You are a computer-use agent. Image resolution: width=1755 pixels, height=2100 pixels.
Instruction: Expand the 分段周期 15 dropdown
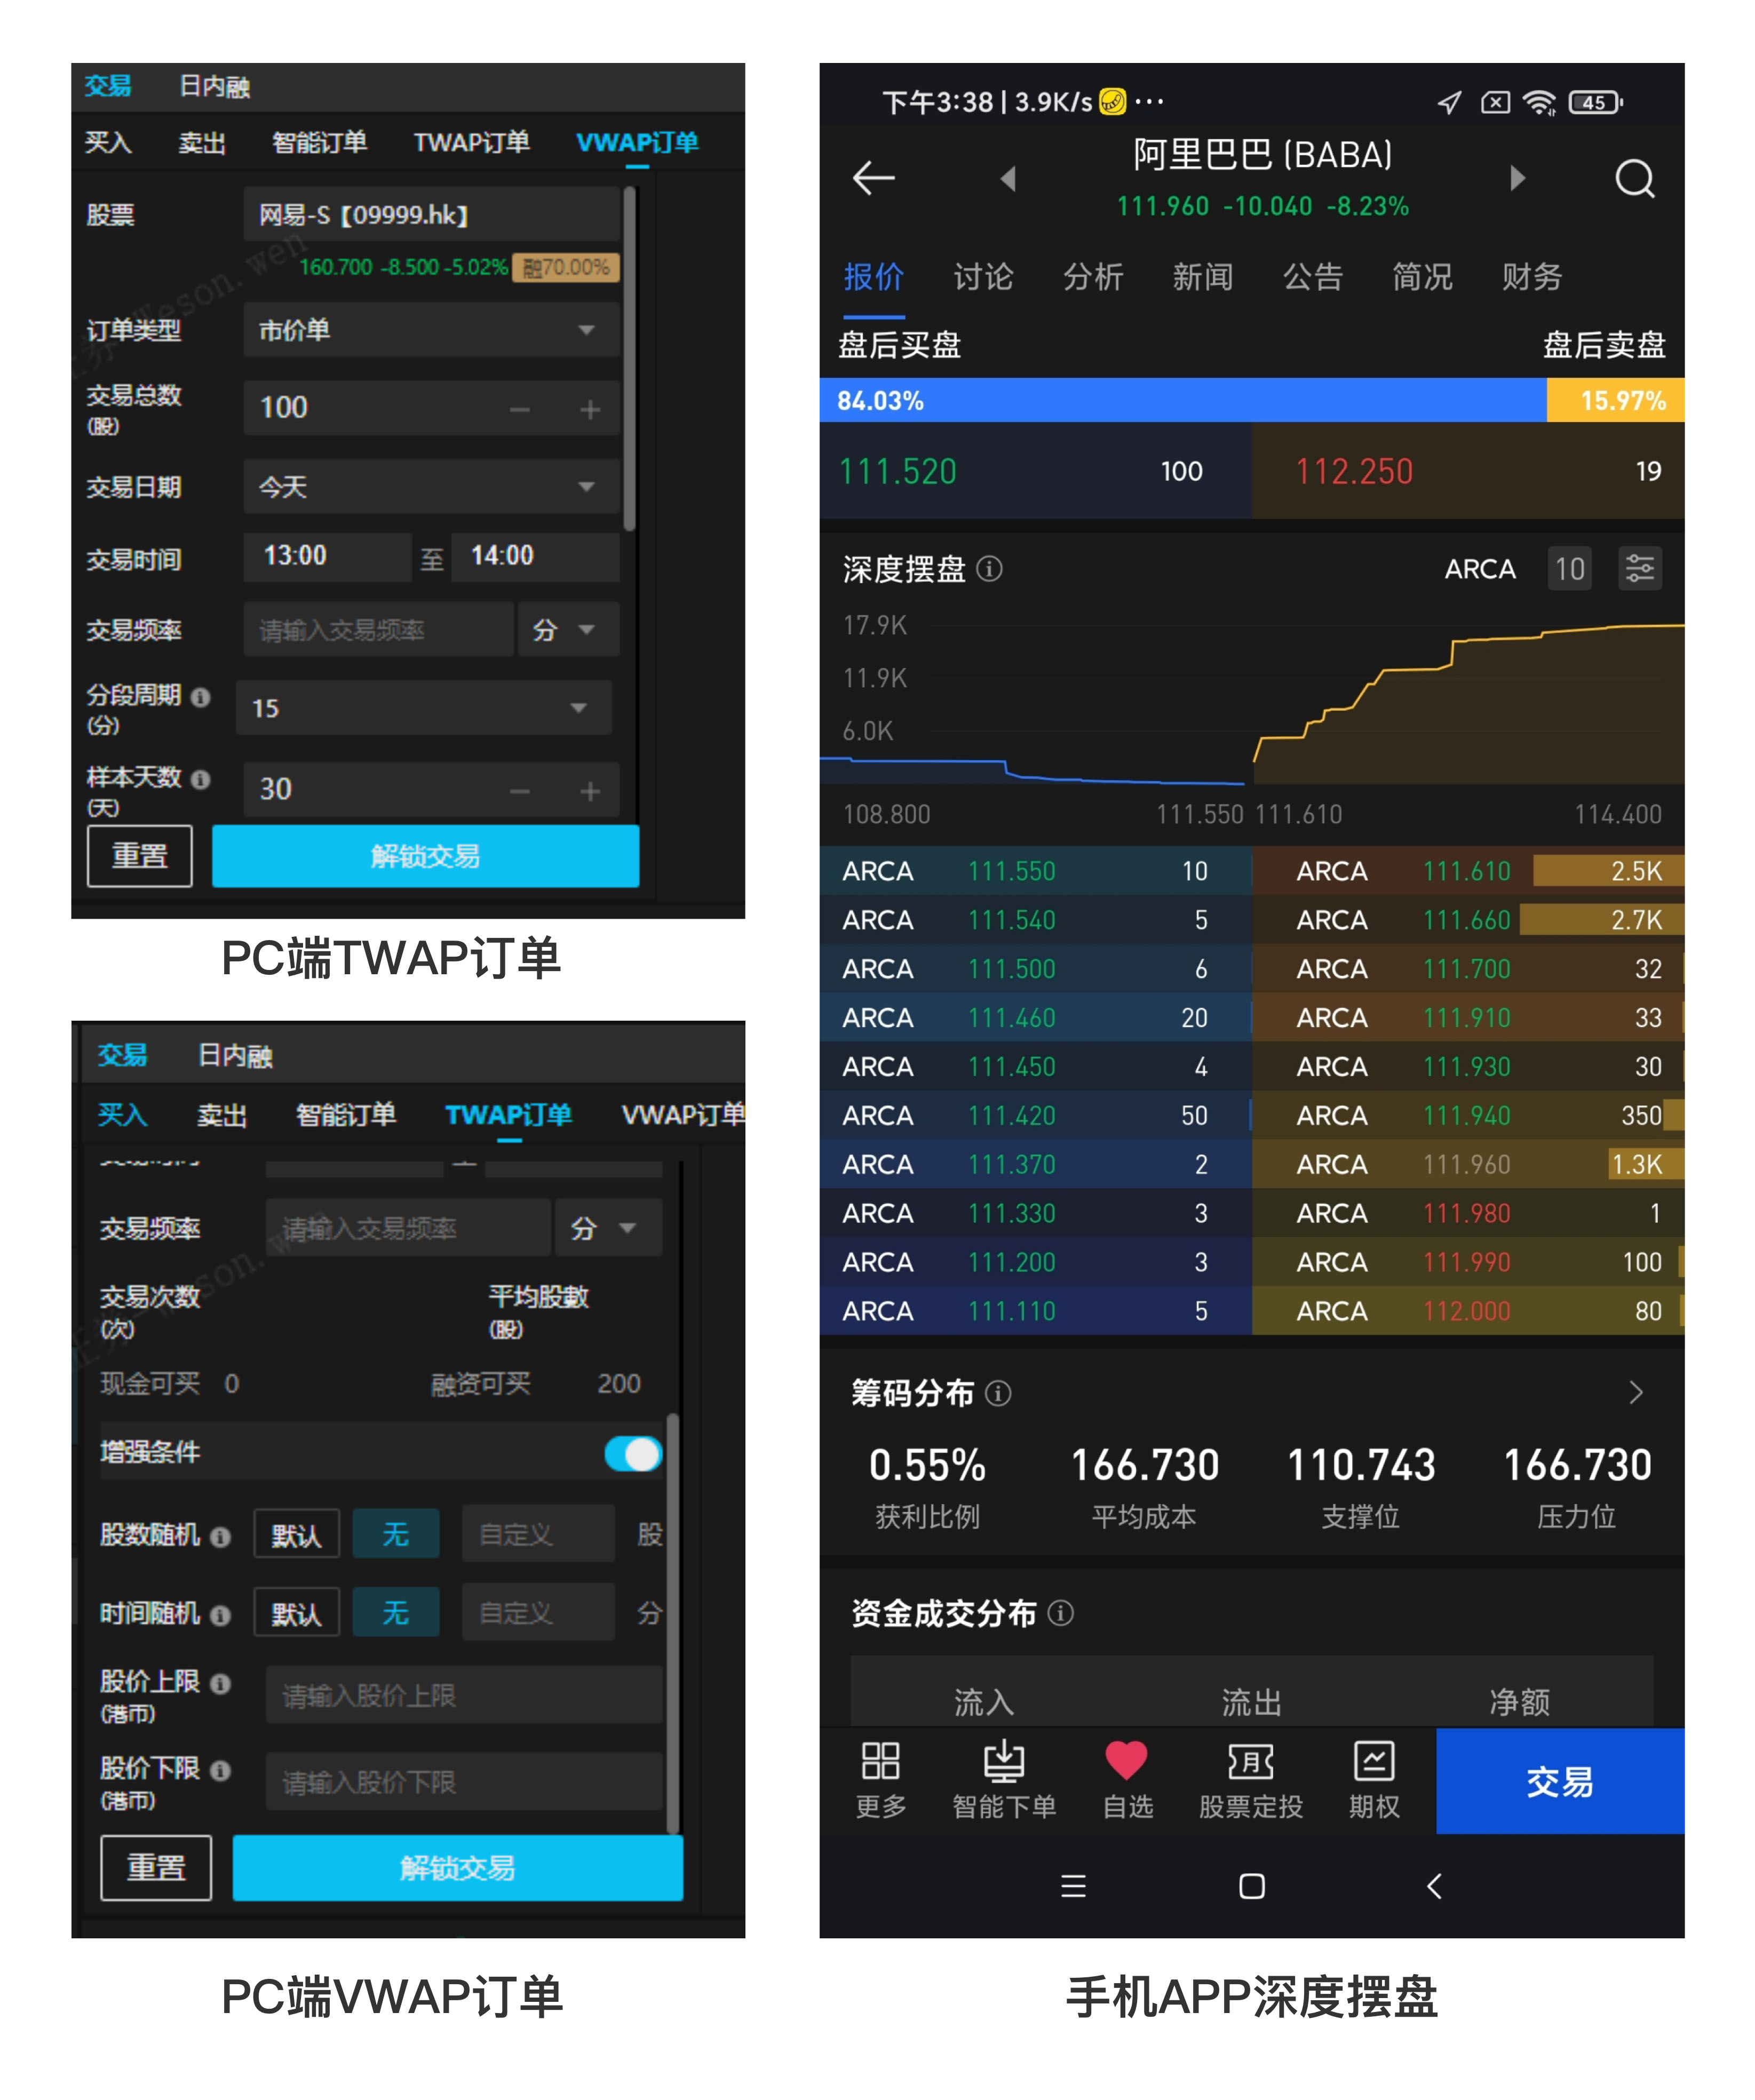pos(423,708)
